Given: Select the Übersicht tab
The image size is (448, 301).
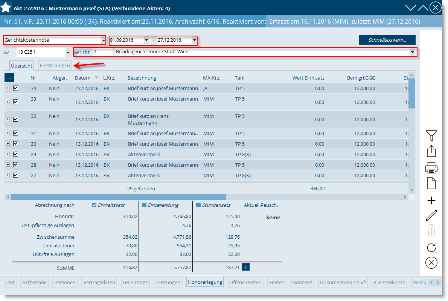Looking at the screenshot, I should (x=22, y=66).
